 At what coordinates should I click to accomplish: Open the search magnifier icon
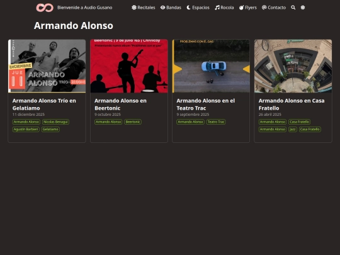click(293, 8)
